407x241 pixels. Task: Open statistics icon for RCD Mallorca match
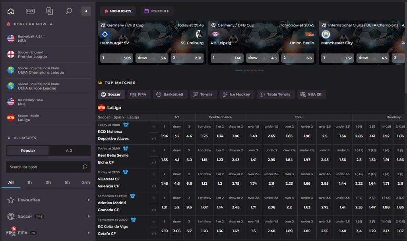[x=154, y=138]
